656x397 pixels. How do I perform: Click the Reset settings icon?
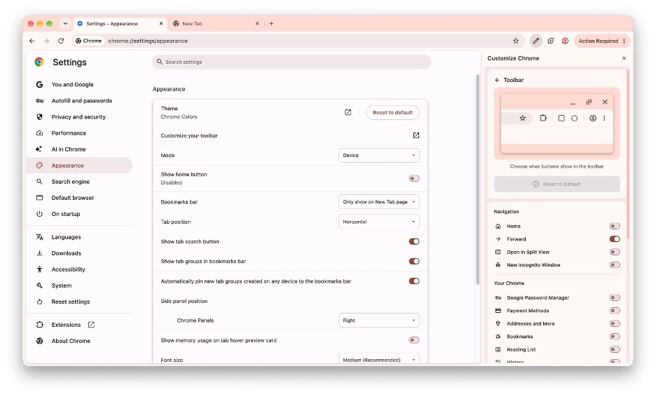pos(39,302)
